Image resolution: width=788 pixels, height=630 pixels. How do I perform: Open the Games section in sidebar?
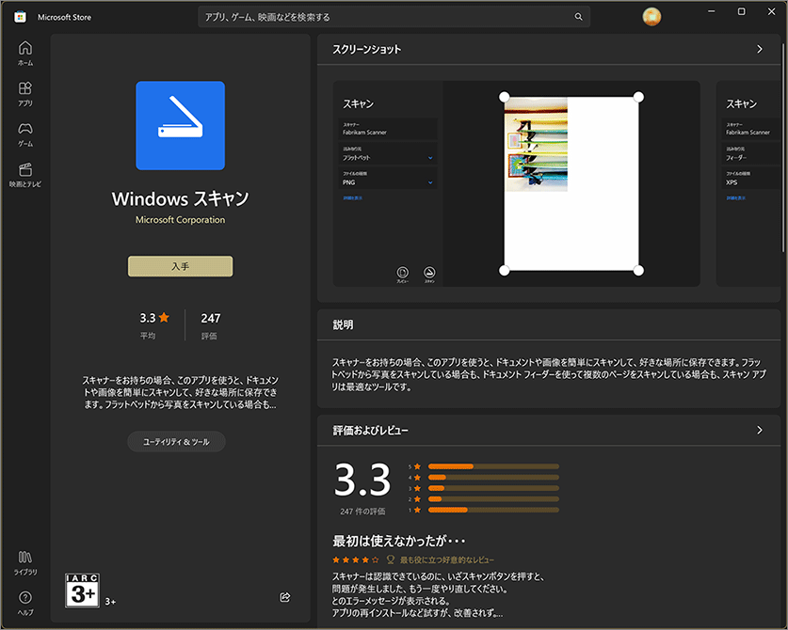[25, 134]
